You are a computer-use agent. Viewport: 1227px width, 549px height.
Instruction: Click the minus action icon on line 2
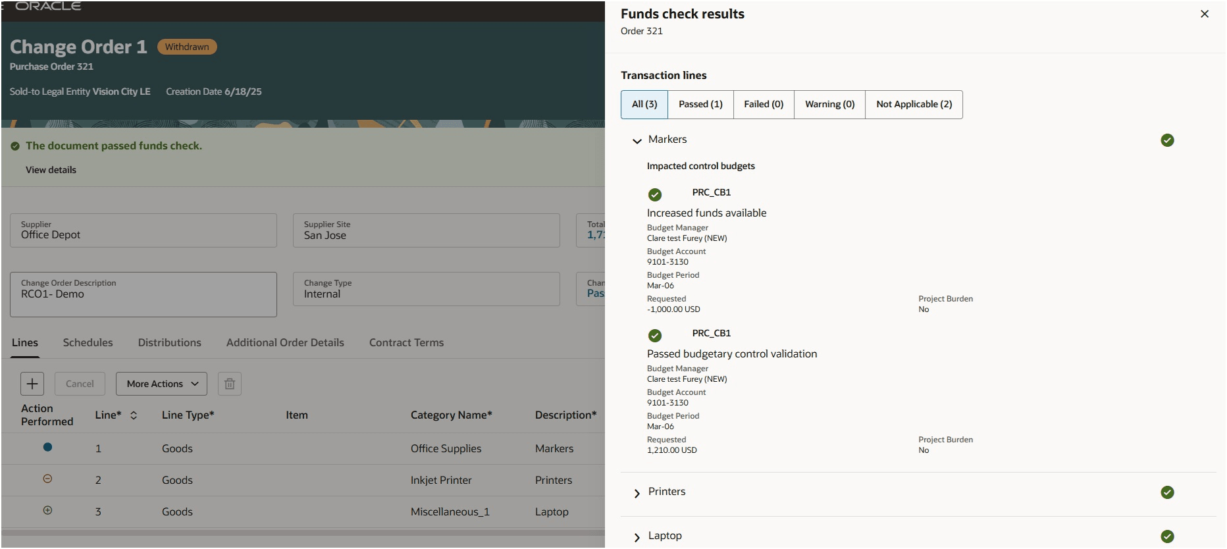[x=47, y=479]
